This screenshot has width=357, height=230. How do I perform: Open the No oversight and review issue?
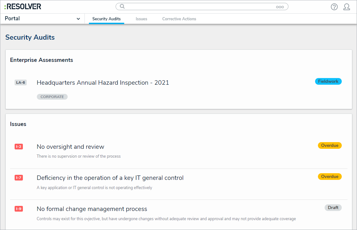71,147
